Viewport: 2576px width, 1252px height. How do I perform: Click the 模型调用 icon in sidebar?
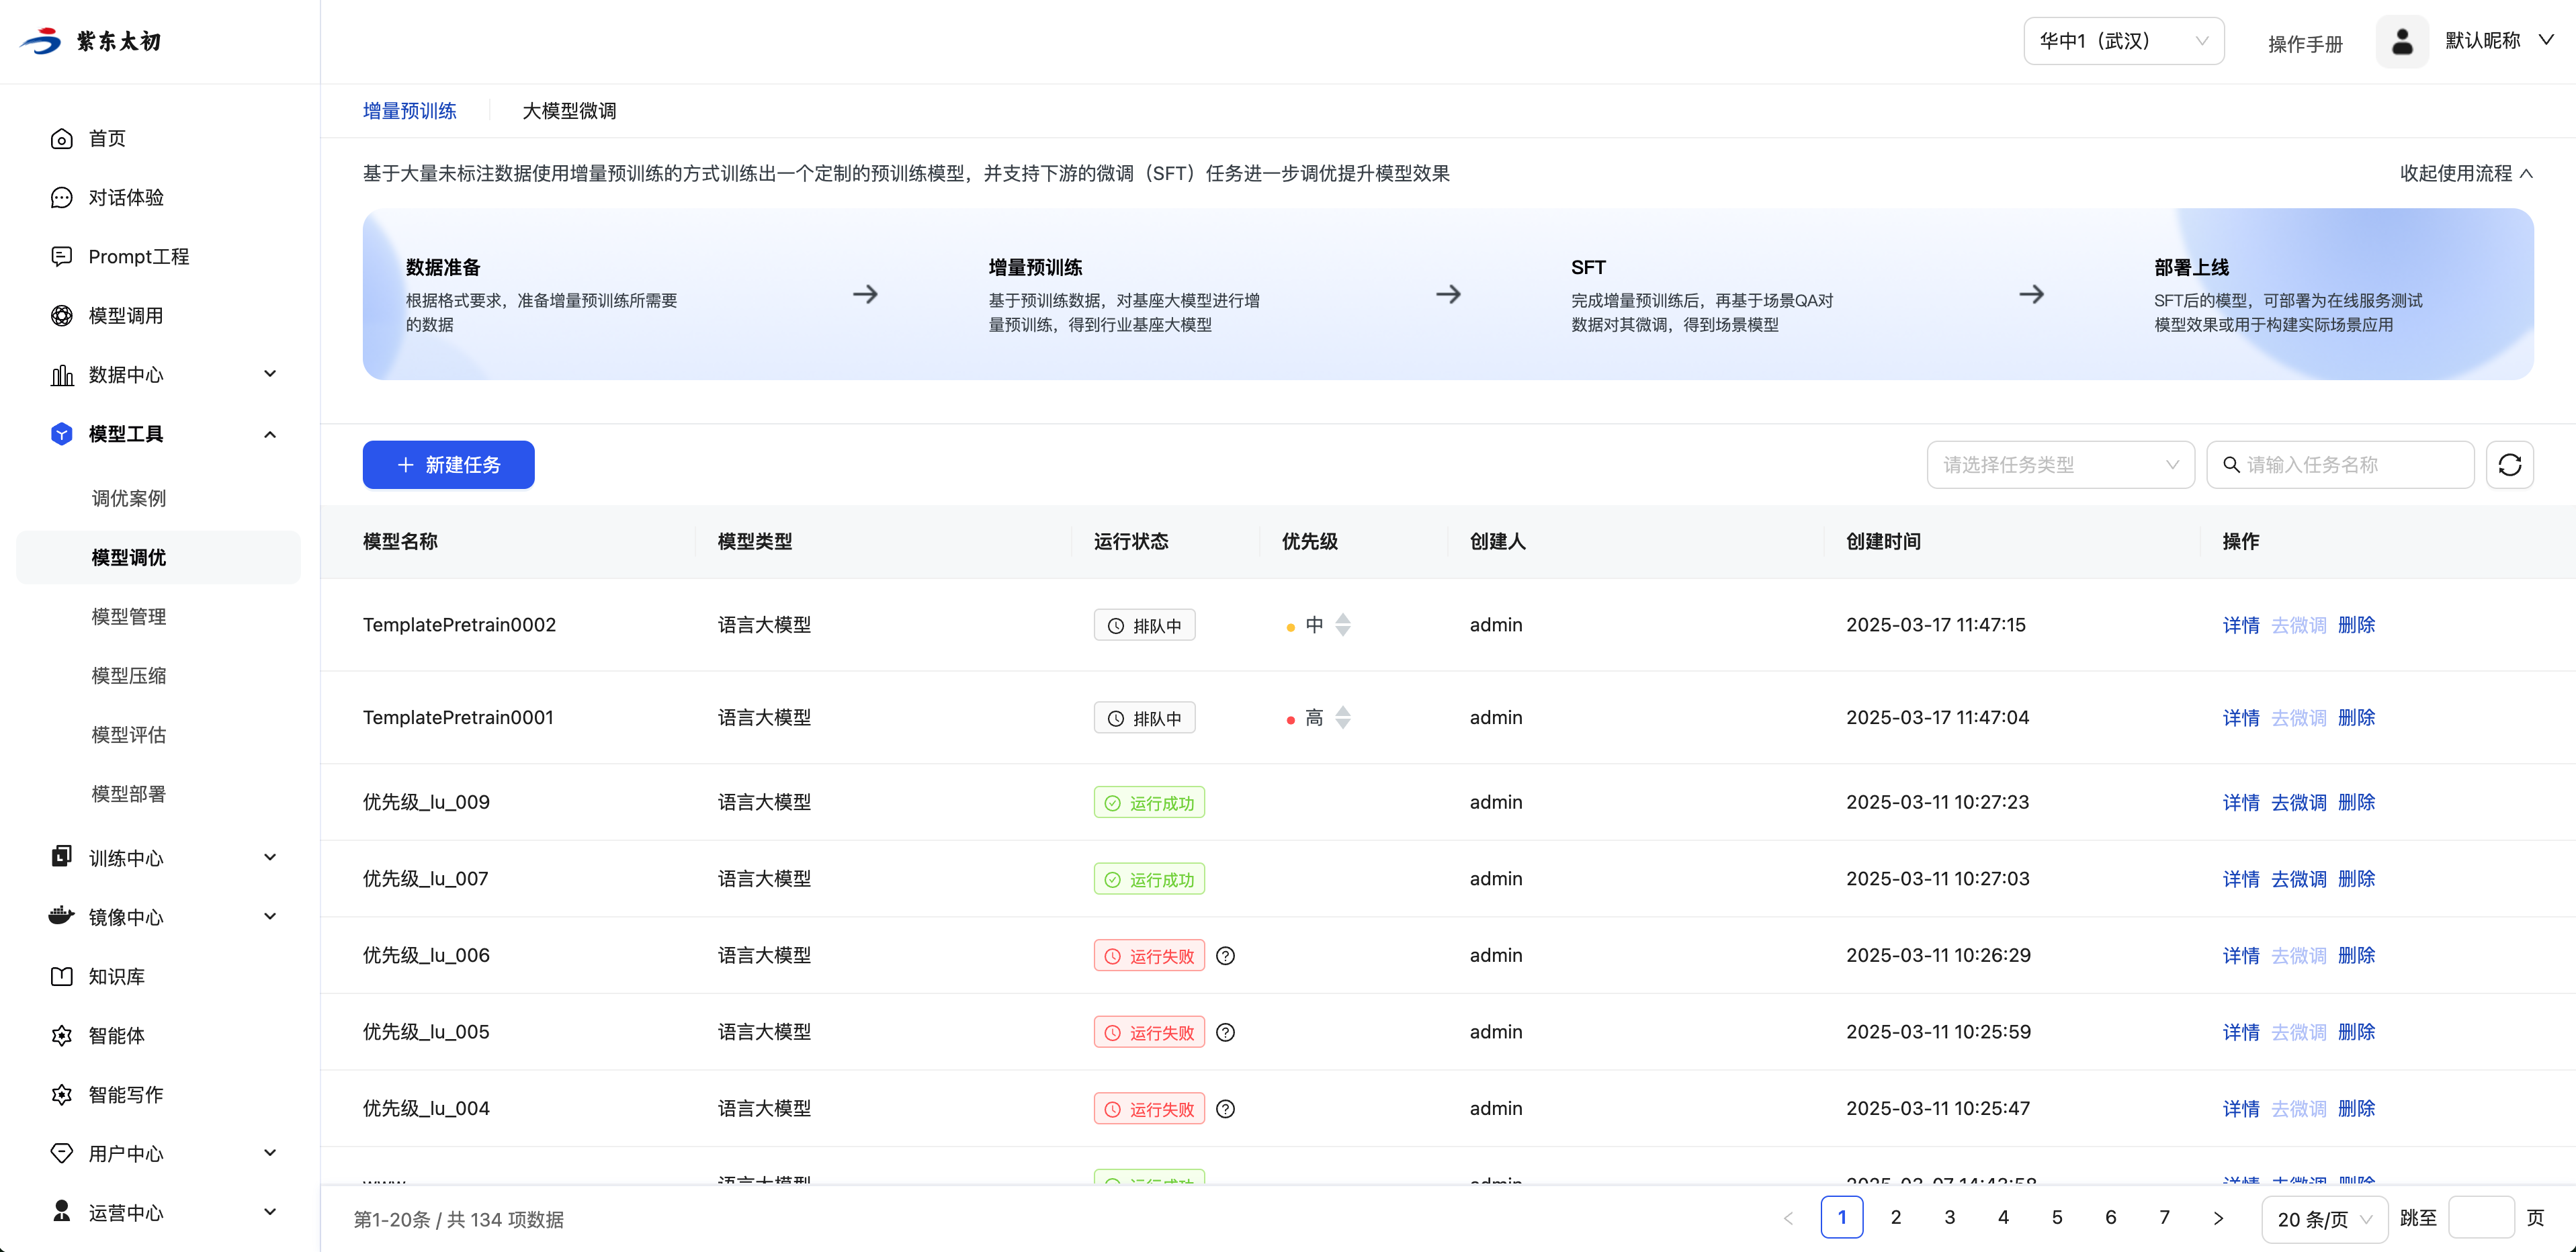tap(62, 316)
